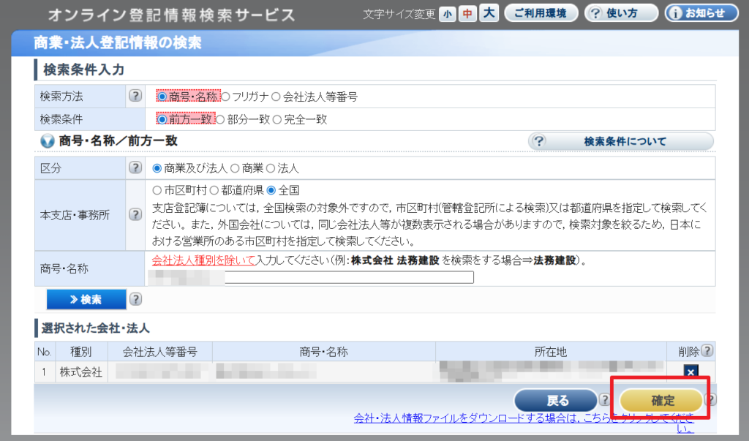The width and height of the screenshot is (749, 441).
Task: Click help icon next to 検索 button
Action: 135,299
